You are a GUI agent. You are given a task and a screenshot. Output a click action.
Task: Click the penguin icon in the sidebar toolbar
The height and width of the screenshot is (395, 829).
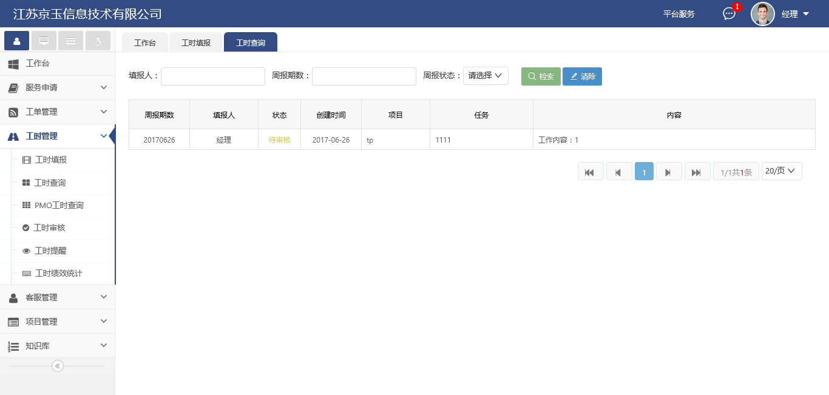point(98,40)
